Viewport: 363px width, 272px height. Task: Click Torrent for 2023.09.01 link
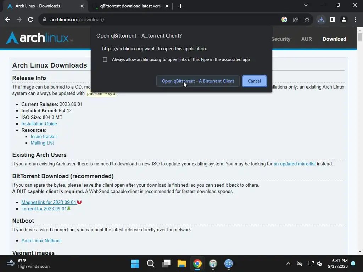point(44,209)
